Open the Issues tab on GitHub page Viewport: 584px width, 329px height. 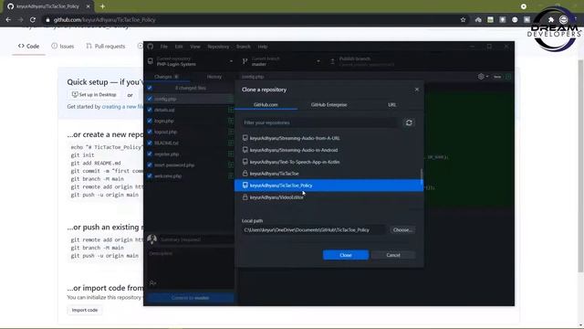63,47
